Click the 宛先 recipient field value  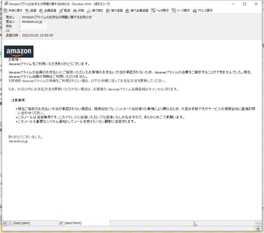34,26
